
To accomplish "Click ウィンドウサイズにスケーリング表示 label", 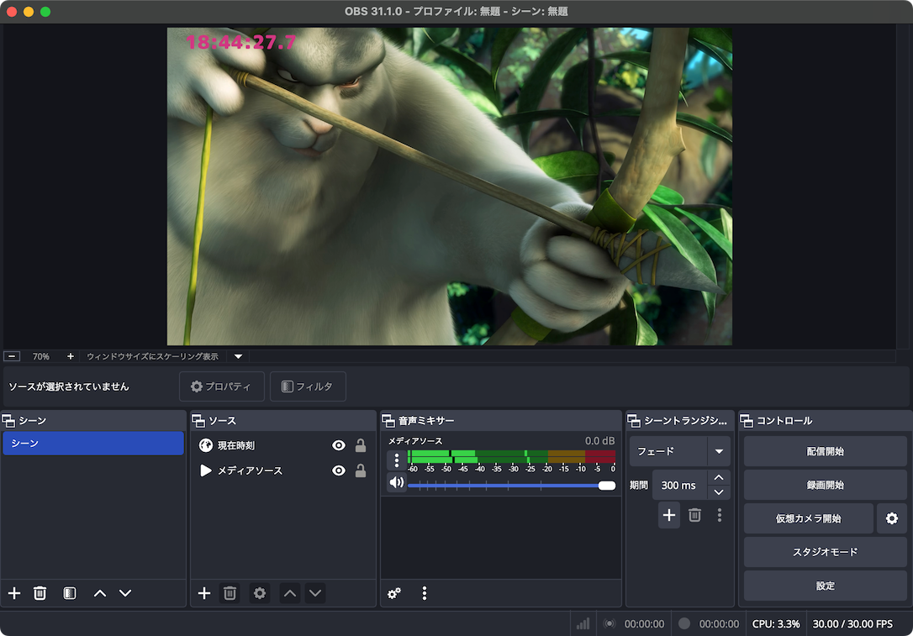I will pos(152,356).
